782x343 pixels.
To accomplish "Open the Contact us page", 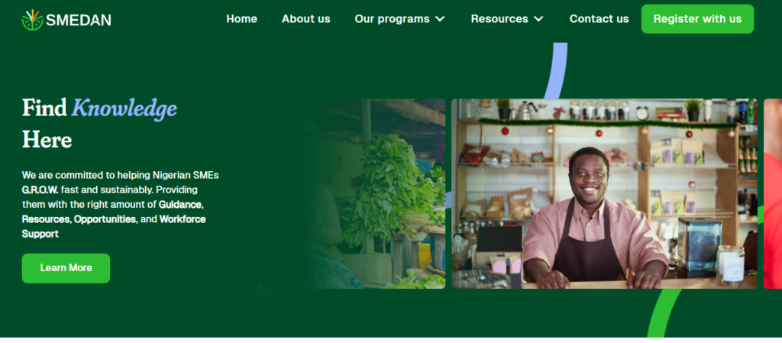I will [x=599, y=19].
